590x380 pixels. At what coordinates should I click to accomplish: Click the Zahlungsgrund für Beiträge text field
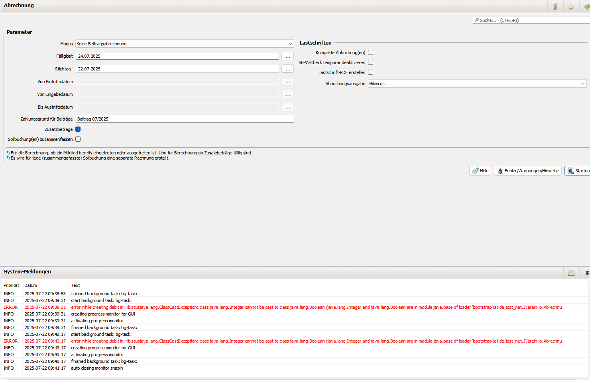coord(185,119)
